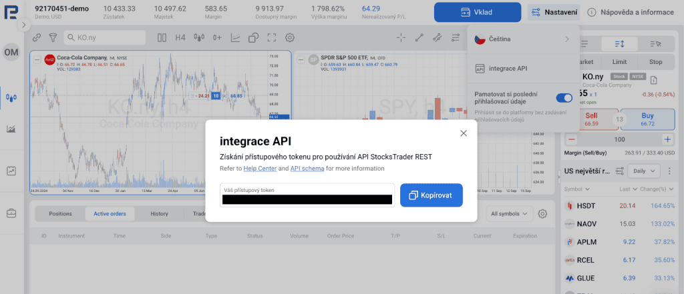Viewport: 684px width, 294px height.
Task: Click the OM account avatar
Action: 11,53
